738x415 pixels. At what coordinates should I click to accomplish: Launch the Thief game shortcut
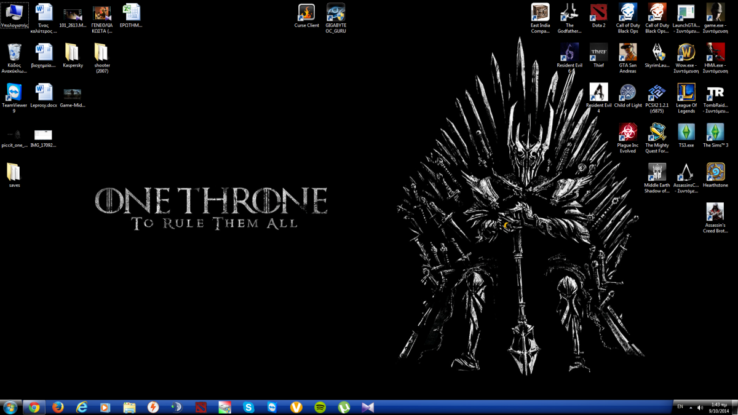(598, 56)
